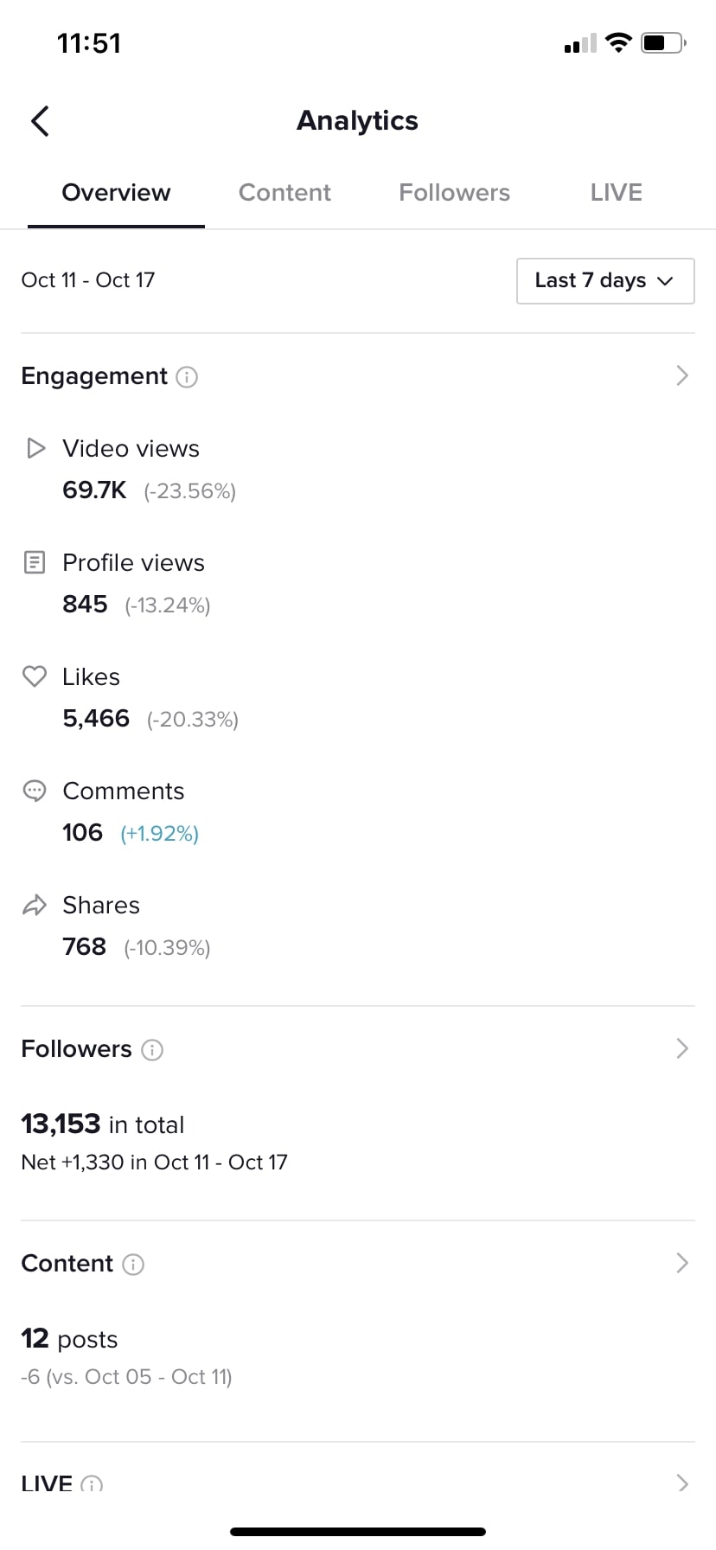Switch to the Followers tab
716x1550 pixels.
click(x=454, y=193)
